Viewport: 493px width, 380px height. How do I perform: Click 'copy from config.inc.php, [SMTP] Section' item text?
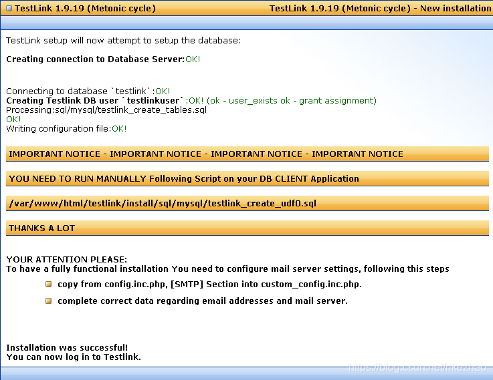210,284
